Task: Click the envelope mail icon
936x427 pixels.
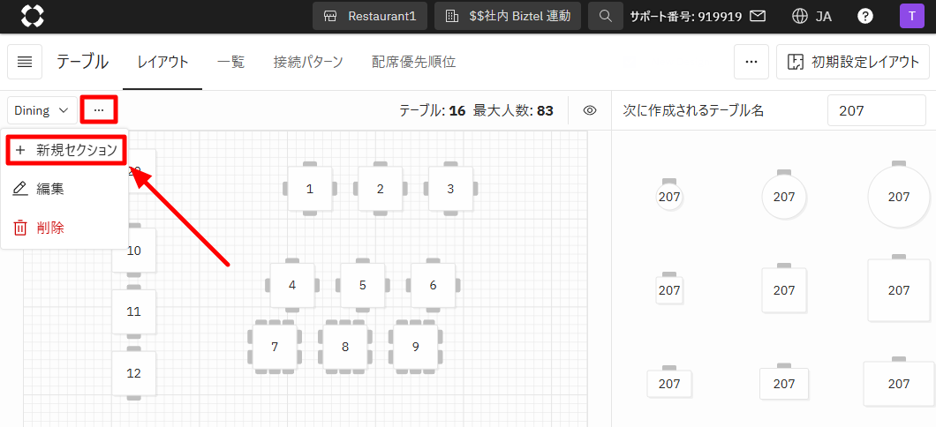Action: point(758,16)
